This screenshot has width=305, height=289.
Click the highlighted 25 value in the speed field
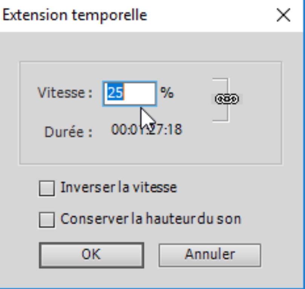tap(115, 93)
